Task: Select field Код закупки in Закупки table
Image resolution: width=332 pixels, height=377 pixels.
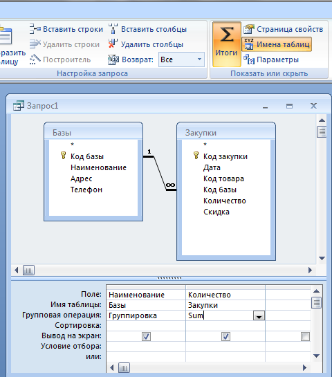Action: pos(225,156)
